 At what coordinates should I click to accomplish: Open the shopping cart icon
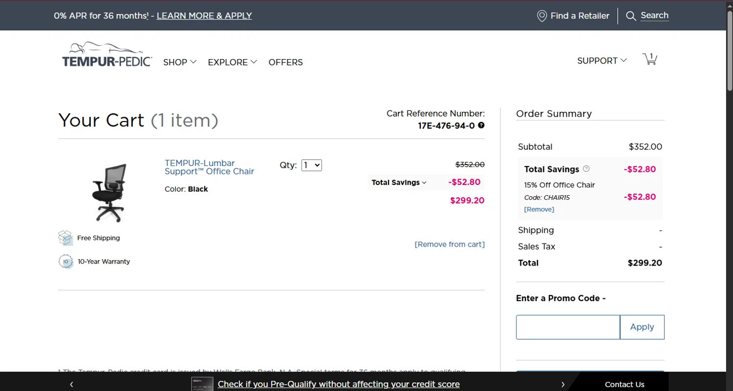point(649,60)
